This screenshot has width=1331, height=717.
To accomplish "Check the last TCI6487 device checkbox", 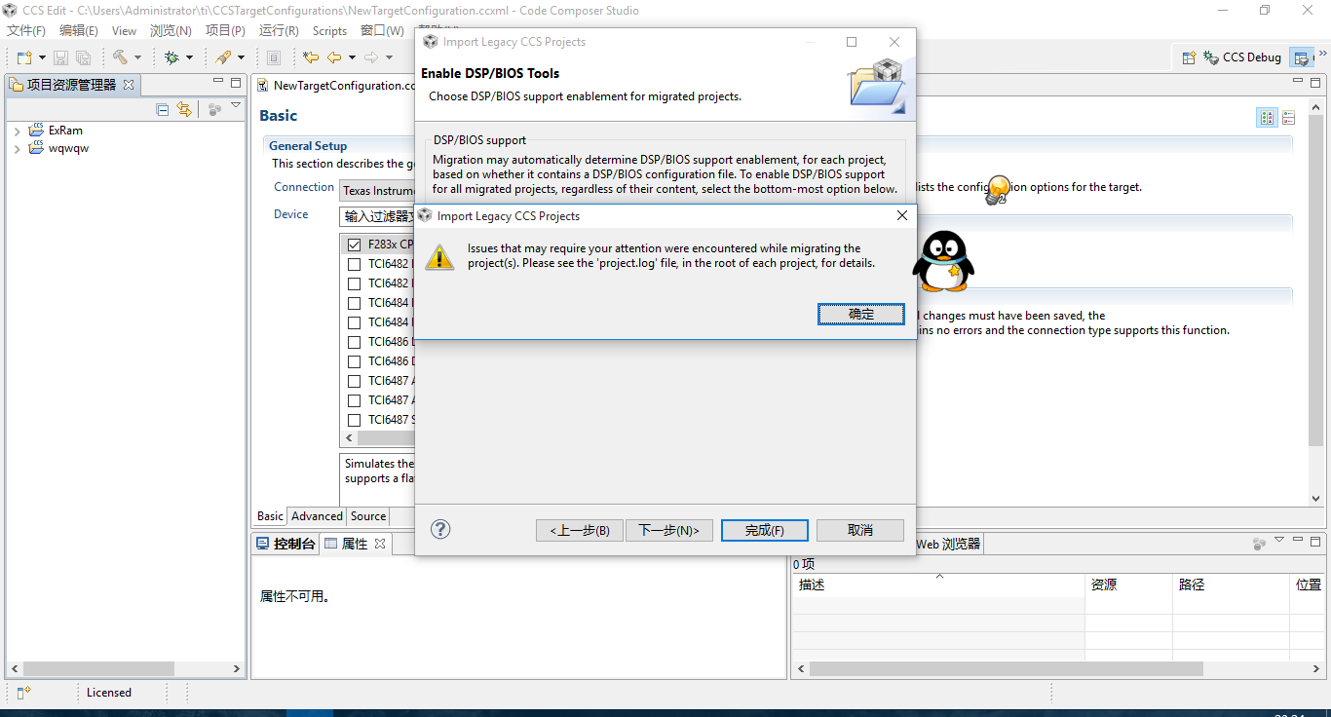I will [x=354, y=420].
